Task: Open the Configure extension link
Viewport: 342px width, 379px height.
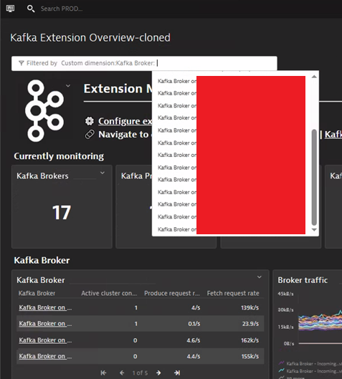Action: 125,121
